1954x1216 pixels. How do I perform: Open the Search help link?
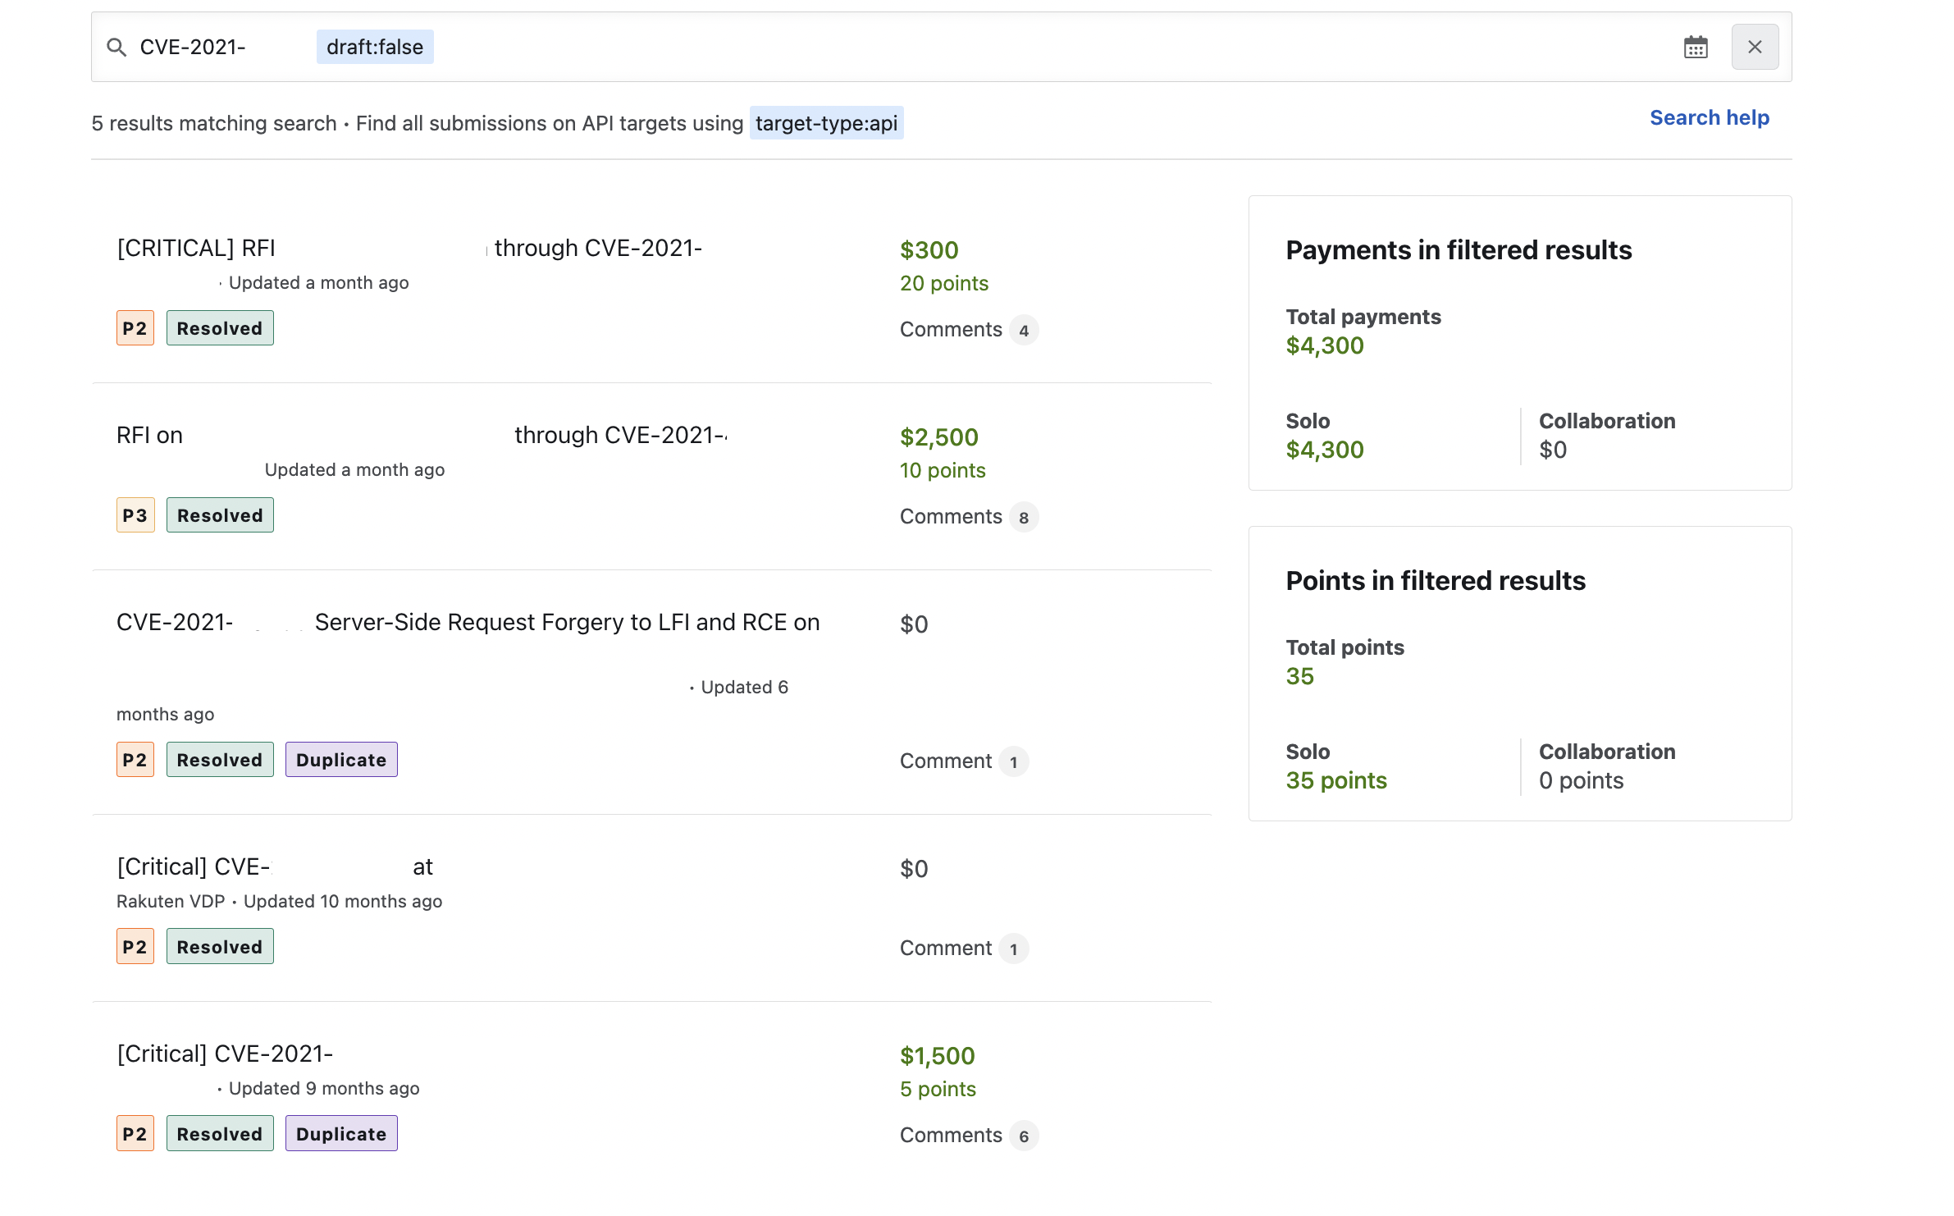[1709, 118]
